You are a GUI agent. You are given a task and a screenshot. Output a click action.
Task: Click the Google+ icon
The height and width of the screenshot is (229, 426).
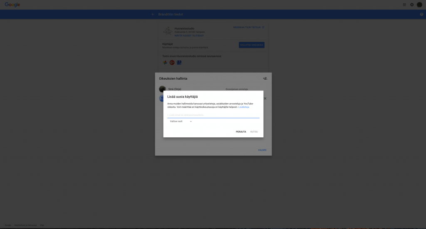pyautogui.click(x=172, y=63)
